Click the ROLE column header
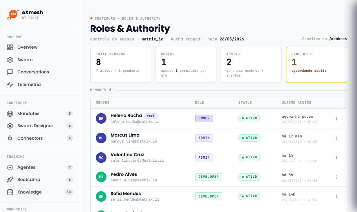The height and width of the screenshot is (212, 357). (x=200, y=103)
